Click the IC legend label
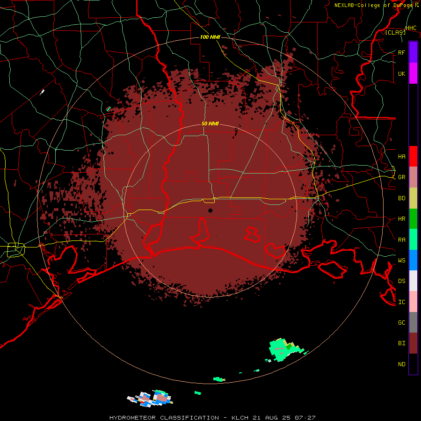 (402, 302)
